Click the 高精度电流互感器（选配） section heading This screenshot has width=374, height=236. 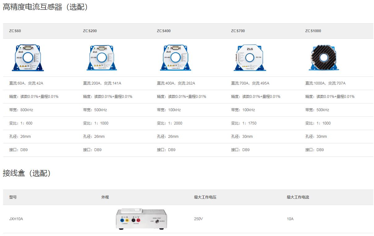(x=46, y=7)
